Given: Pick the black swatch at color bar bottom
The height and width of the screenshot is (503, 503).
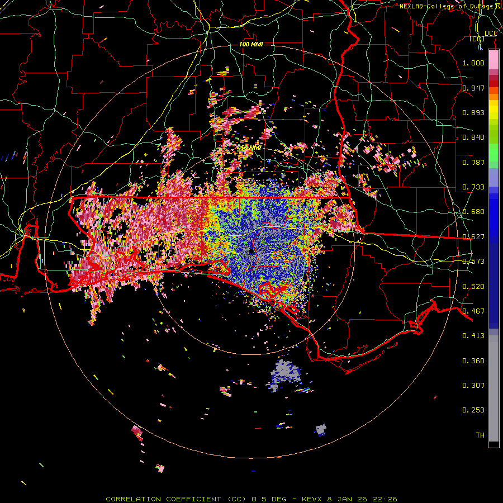Looking at the screenshot, I should [x=493, y=444].
